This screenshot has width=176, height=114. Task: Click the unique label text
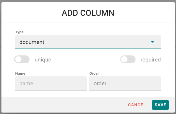pos(43,60)
